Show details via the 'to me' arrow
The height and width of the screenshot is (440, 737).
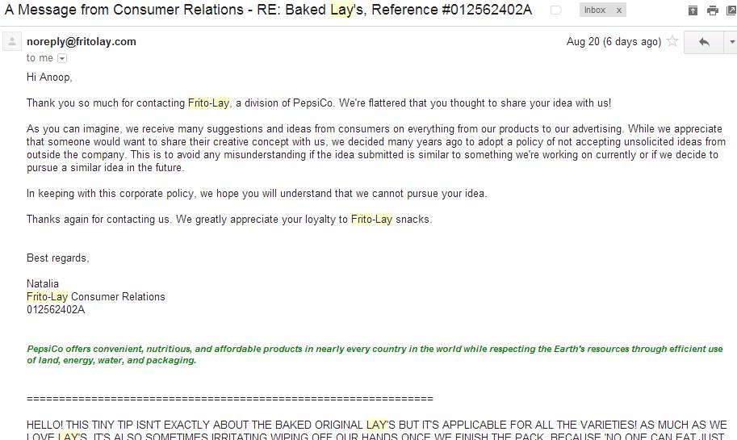(x=62, y=58)
